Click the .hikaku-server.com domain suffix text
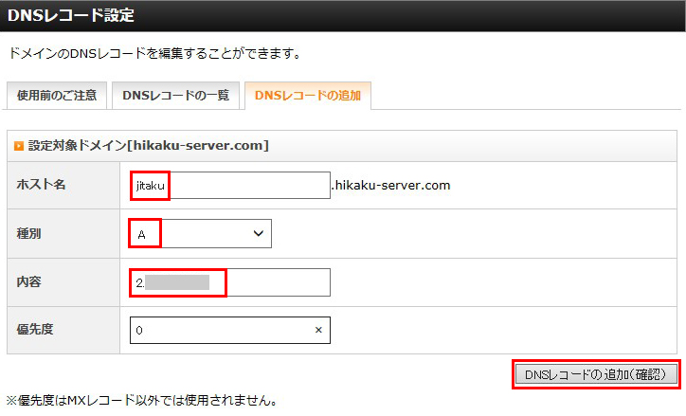686x416 pixels. pos(390,186)
